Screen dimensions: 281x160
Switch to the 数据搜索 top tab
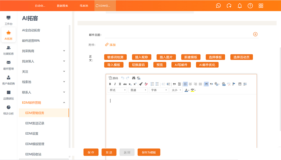(x=62, y=6)
